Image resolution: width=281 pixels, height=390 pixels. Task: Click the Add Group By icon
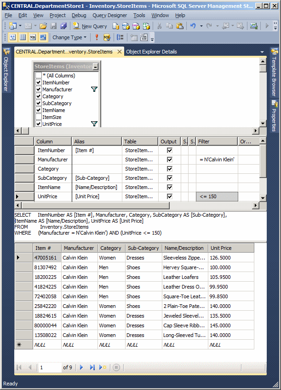(x=120, y=37)
